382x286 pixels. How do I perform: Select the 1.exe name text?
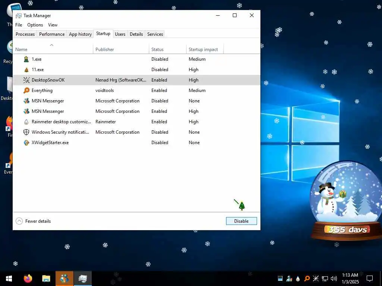(x=37, y=59)
